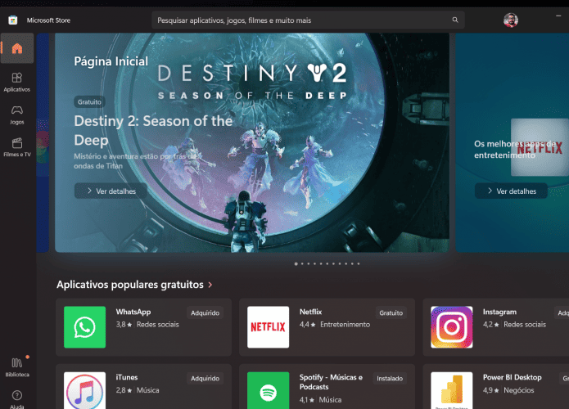This screenshot has height=409, width=569.
Task: Open the Aplicativos sidebar section
Action: click(x=17, y=83)
